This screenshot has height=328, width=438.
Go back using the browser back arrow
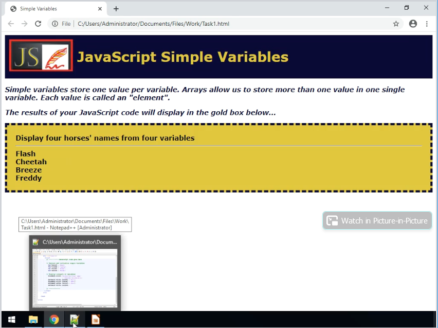[11, 24]
